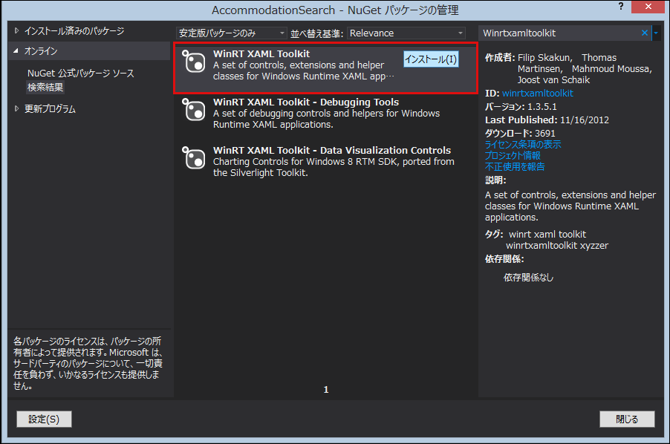Screen dimensions: 670x444
Task: Expand the インストール済みのパッケージ section
Action: coord(16,30)
